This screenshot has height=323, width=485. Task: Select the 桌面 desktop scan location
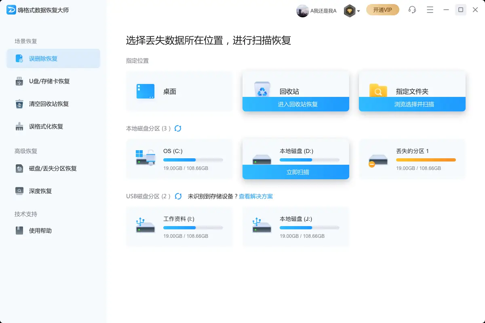coord(179,91)
